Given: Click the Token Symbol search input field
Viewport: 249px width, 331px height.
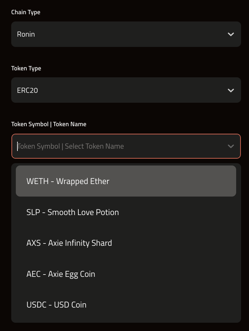Looking at the screenshot, I should [99, 146].
